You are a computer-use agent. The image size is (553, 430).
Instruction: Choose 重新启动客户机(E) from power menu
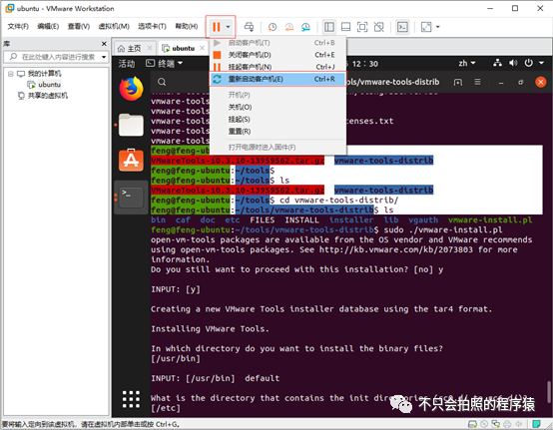277,79
